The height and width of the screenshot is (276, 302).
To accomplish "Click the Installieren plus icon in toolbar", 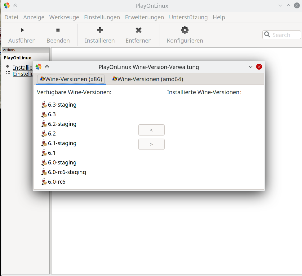I will (x=100, y=30).
